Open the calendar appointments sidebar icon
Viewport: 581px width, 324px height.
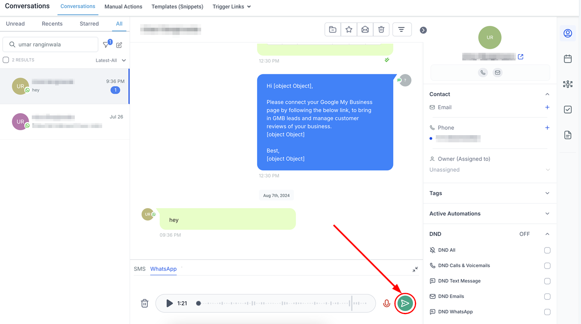click(x=568, y=59)
